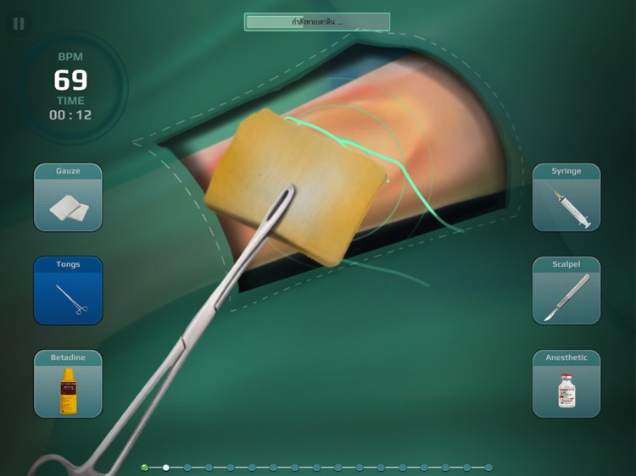
Task: Select the Gauze tool
Action: (x=68, y=197)
